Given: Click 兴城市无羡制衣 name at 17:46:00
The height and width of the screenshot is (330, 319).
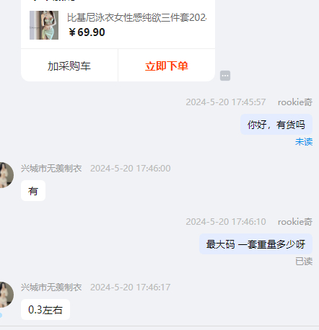Looking at the screenshot, I should [x=51, y=168].
